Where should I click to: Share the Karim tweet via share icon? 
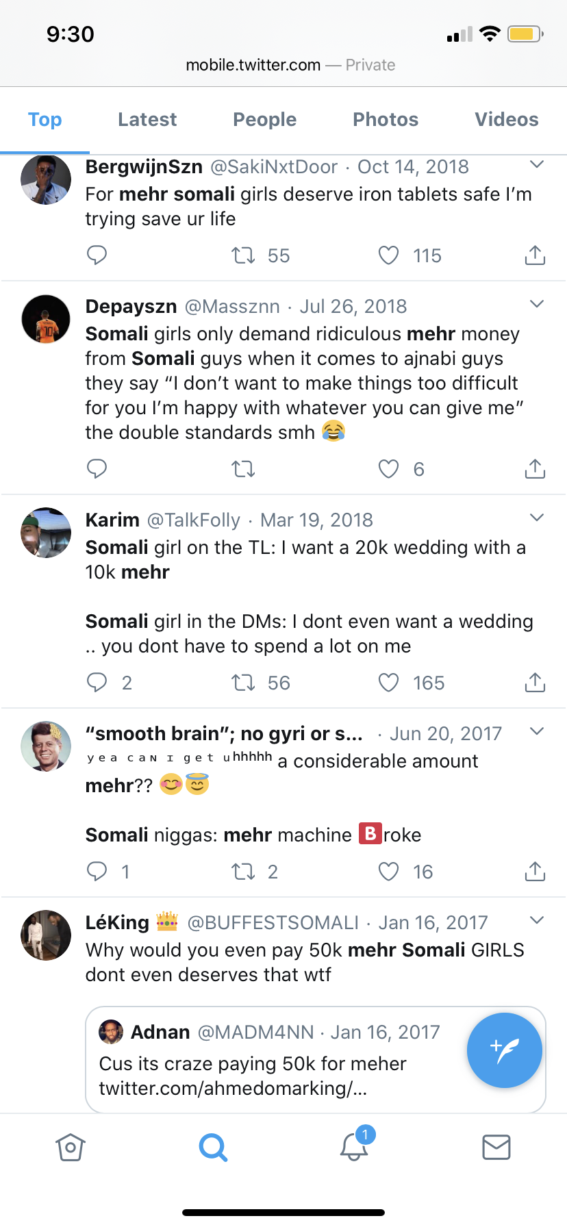click(x=535, y=683)
